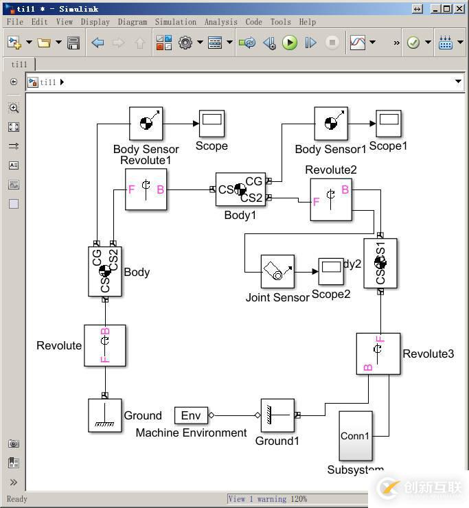Select the Env Machine Environment block

tap(191, 415)
